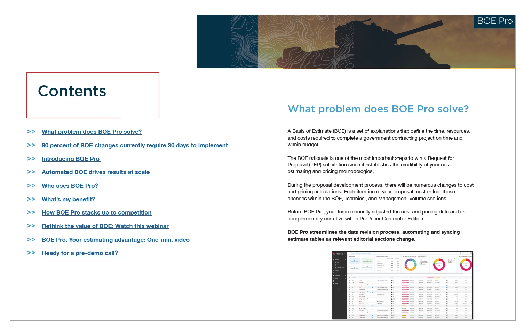Click the 'Contents' heading
The height and width of the screenshot is (334, 524).
coord(72,91)
